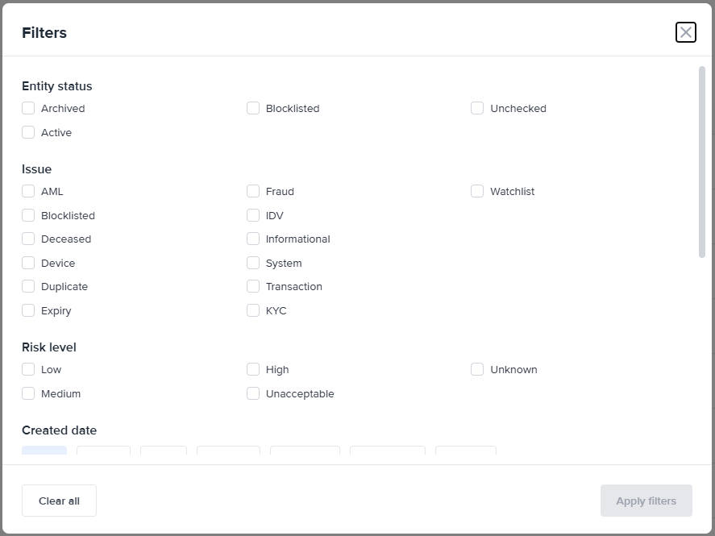Image resolution: width=715 pixels, height=536 pixels.
Task: Click the Apply filters button
Action: (x=646, y=501)
